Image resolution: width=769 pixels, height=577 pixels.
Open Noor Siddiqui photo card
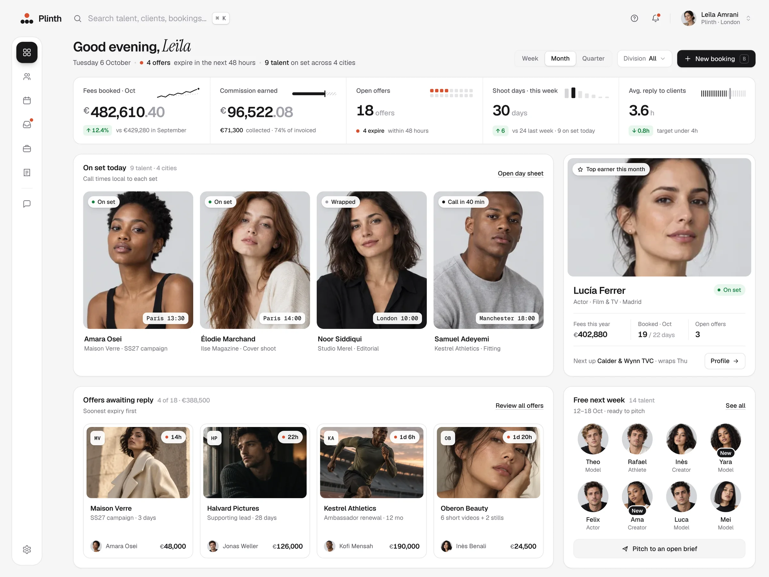[372, 260]
